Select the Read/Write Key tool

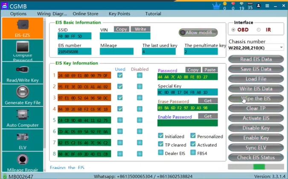[21, 72]
